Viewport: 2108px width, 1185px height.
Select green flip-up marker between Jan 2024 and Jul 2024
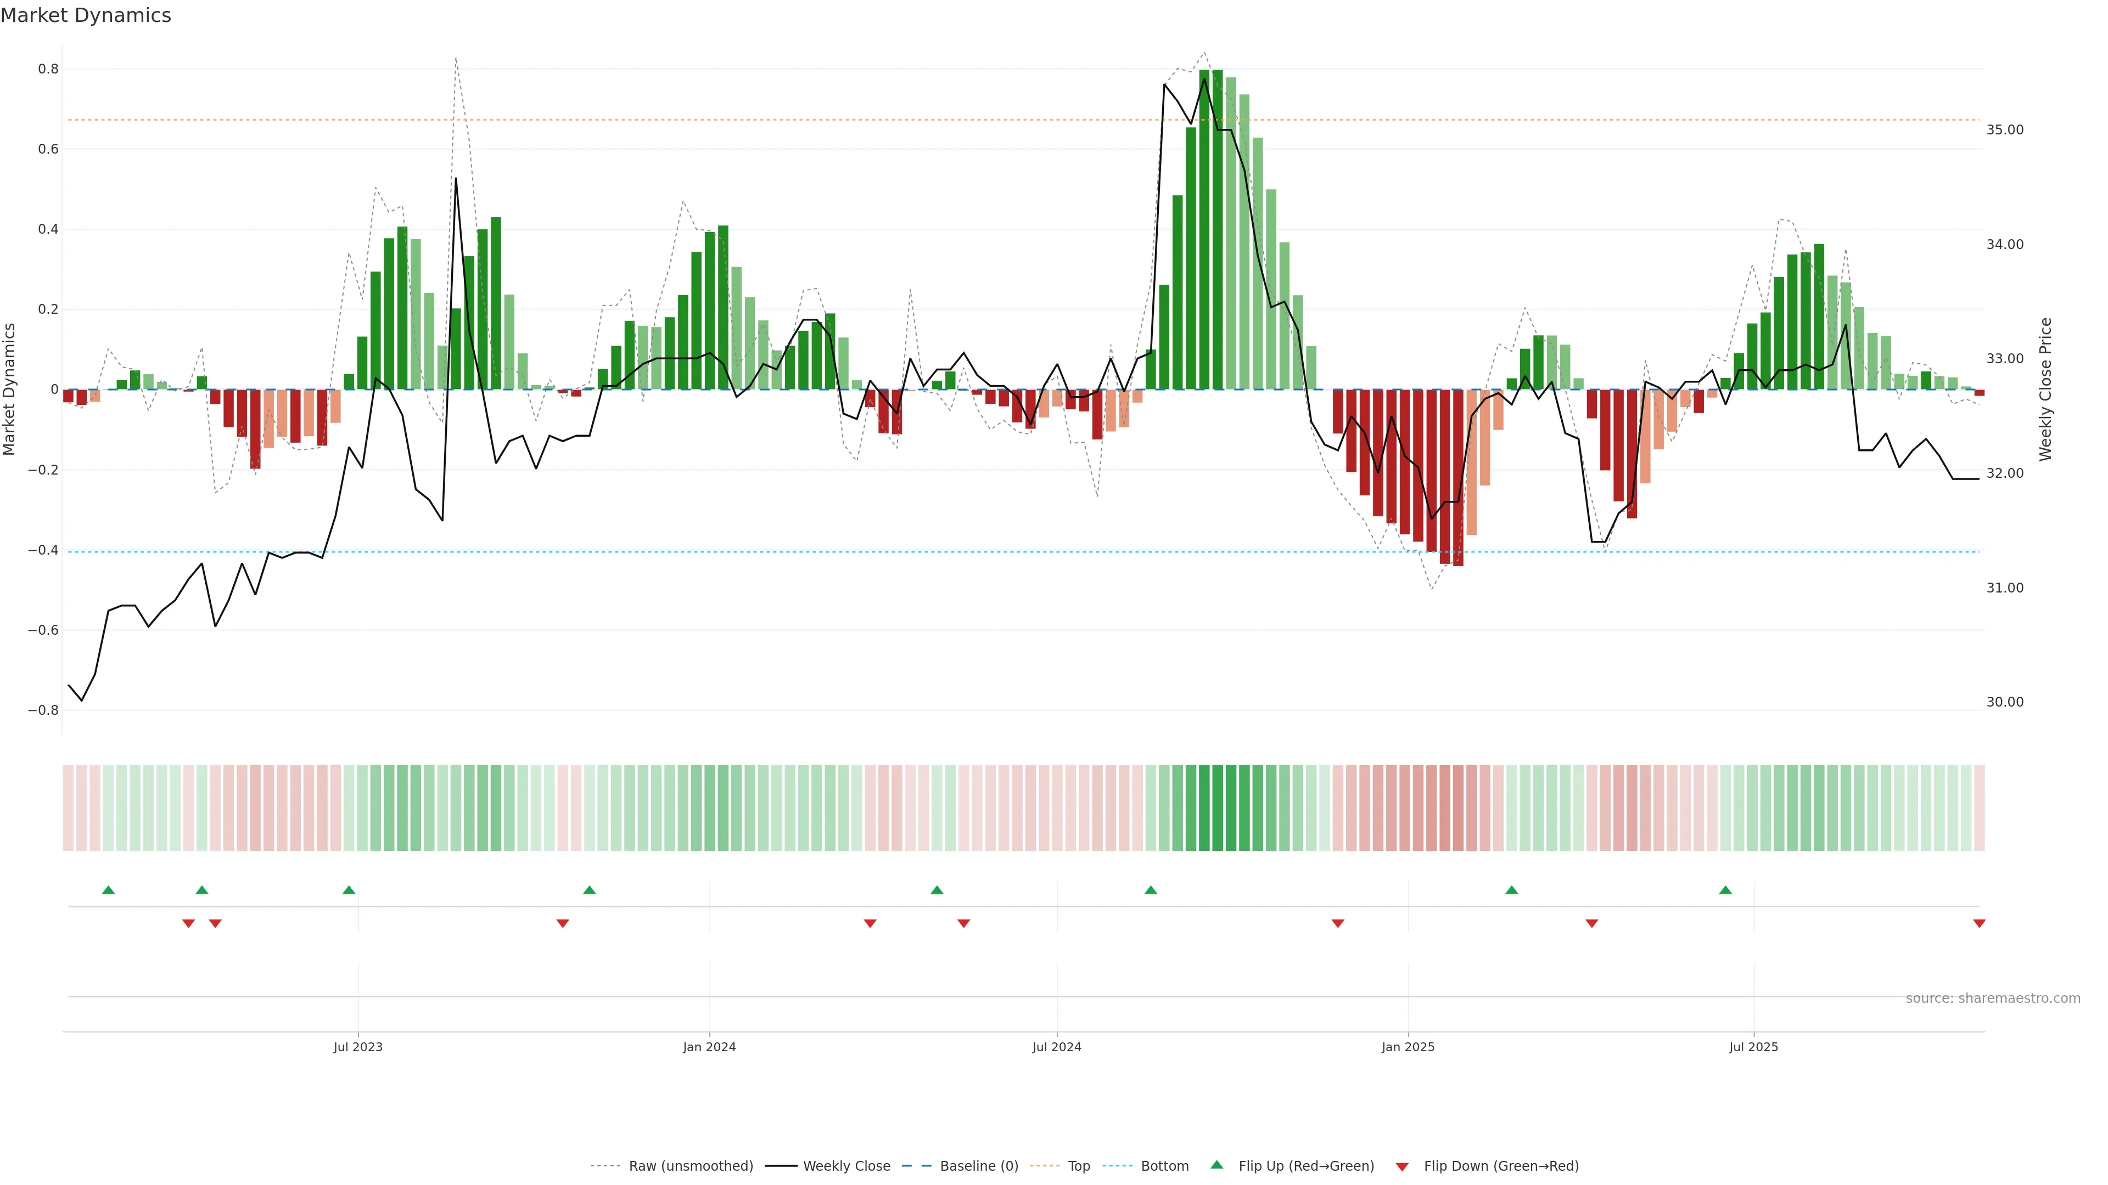coord(937,890)
